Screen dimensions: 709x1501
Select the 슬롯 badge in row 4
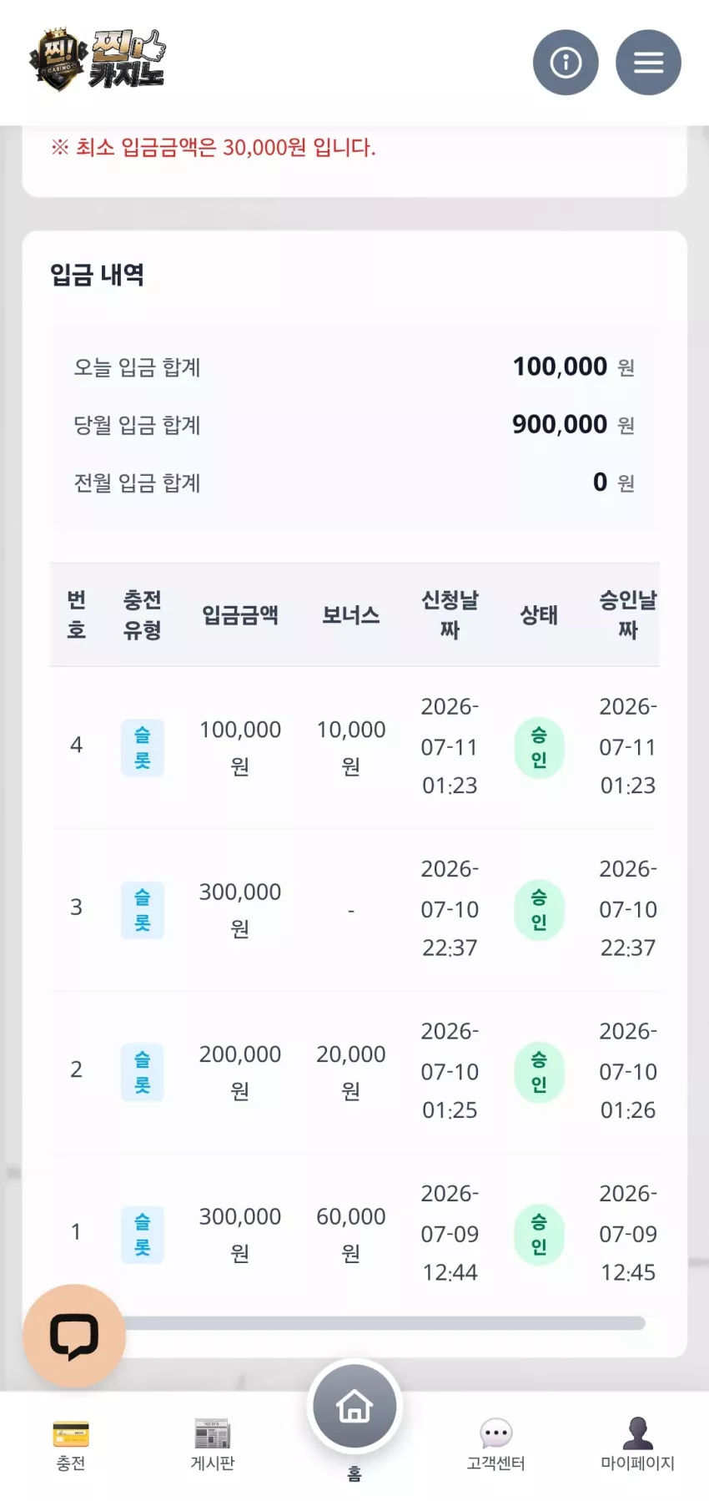click(x=143, y=748)
